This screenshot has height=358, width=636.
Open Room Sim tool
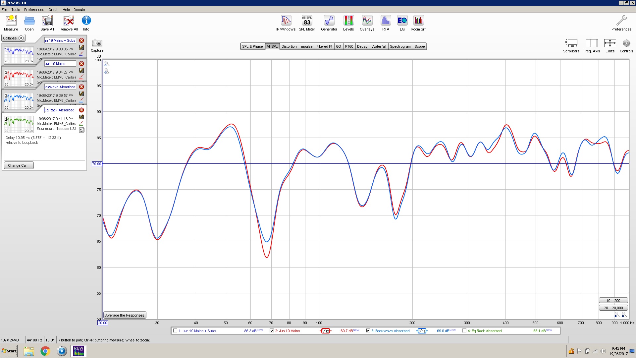tap(419, 23)
